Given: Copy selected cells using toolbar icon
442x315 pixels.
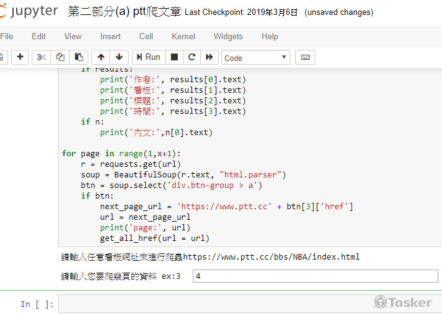Looking at the screenshot, I should pos(60,57).
